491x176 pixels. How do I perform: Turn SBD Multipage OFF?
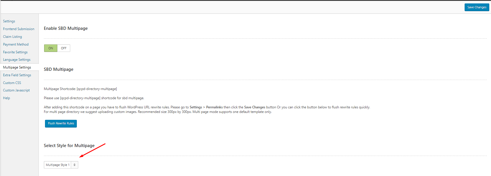(x=64, y=48)
